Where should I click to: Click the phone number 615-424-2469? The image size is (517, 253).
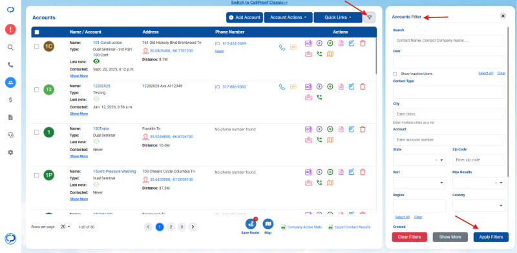coord(234,43)
